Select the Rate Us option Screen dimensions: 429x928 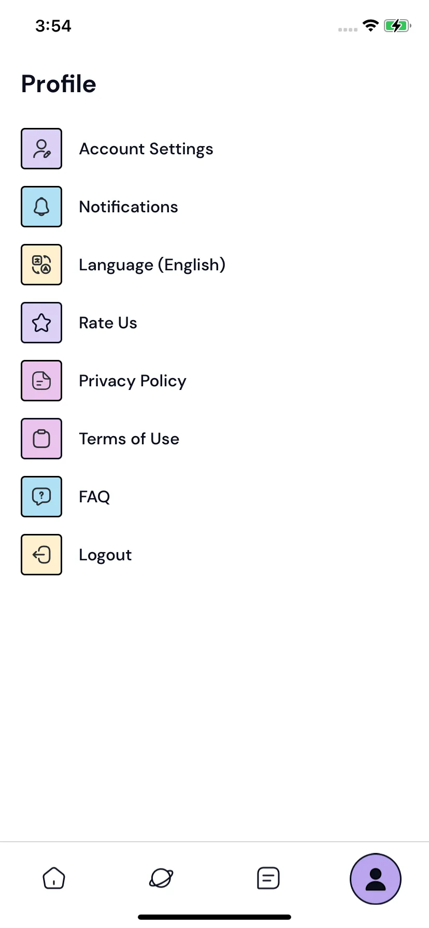pos(108,323)
